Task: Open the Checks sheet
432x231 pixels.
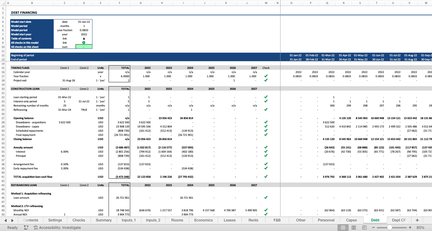Action: pyautogui.click(x=79, y=220)
